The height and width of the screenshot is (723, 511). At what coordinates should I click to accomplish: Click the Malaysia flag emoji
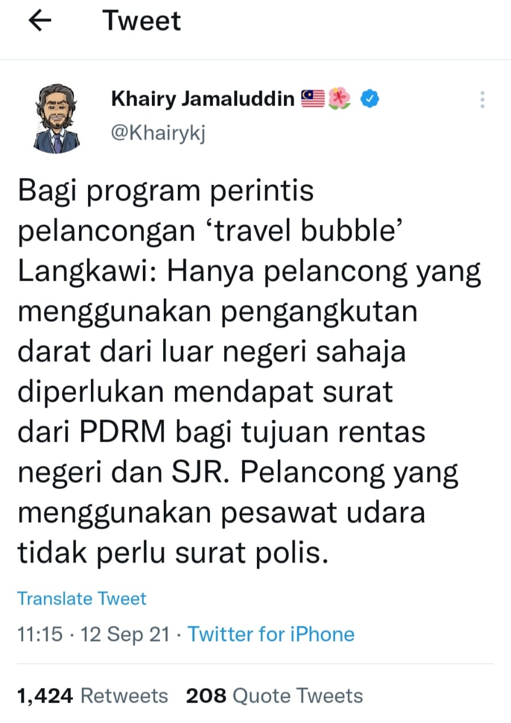[x=312, y=99]
